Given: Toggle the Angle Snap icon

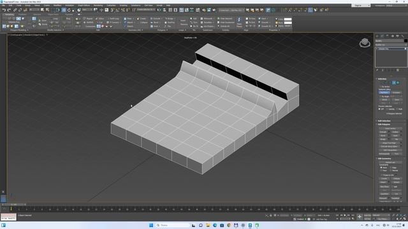Looking at the screenshot, I should [117, 10].
